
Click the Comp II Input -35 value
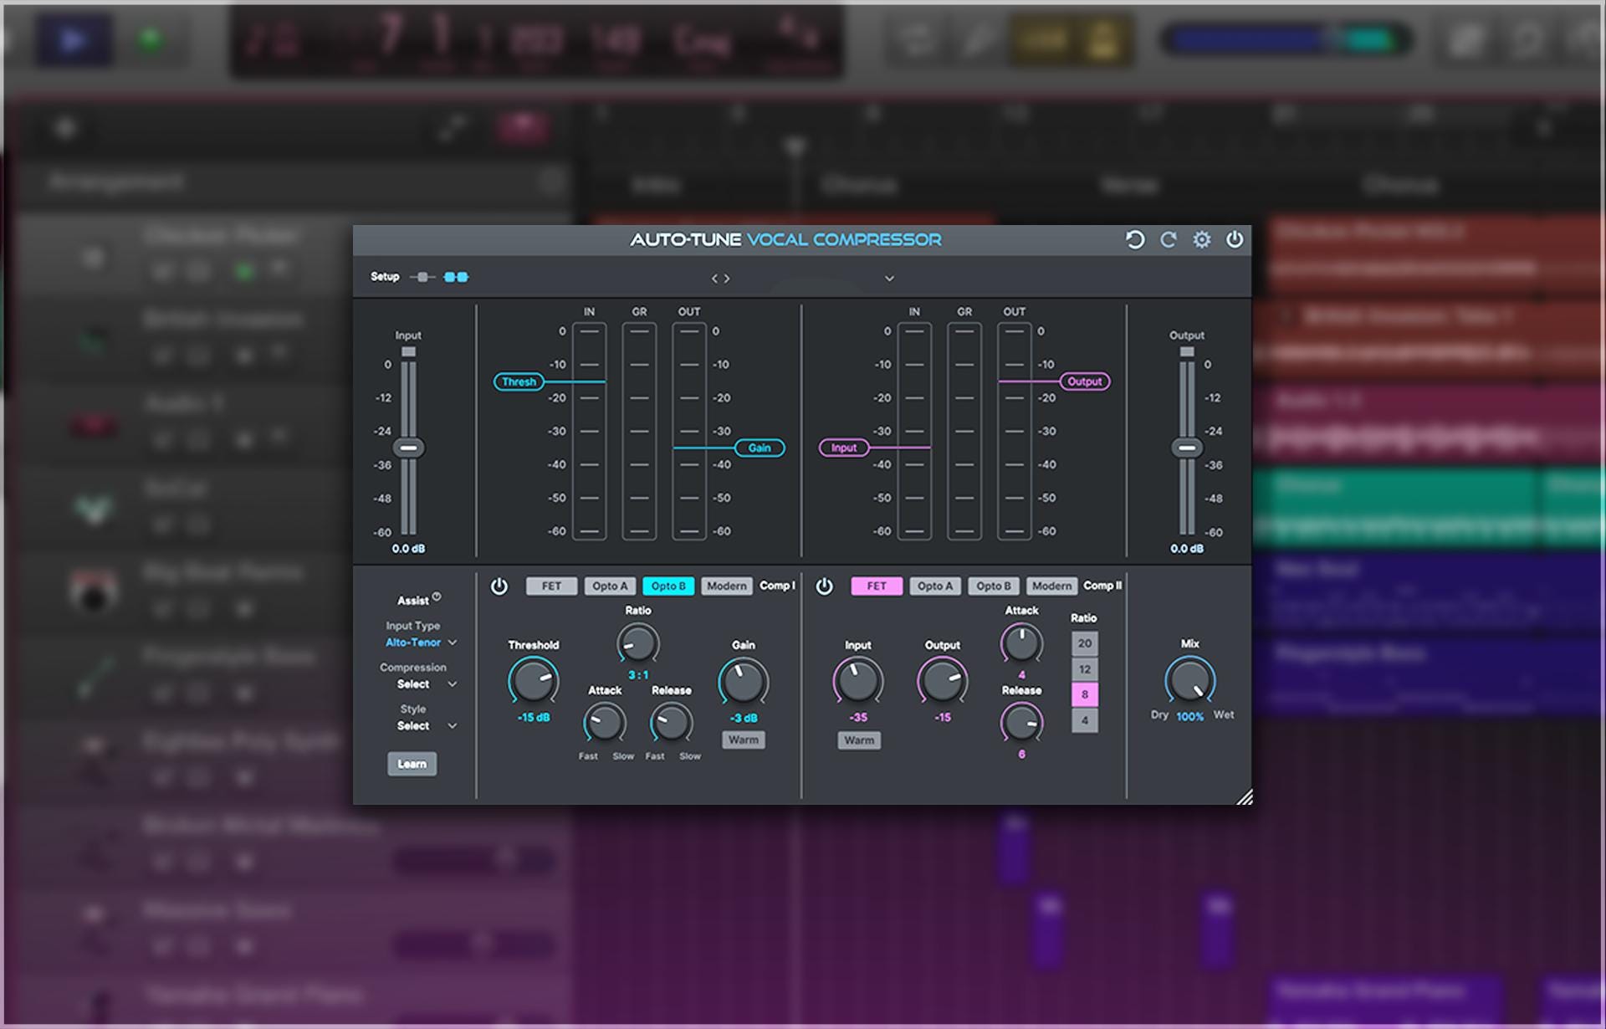858,718
